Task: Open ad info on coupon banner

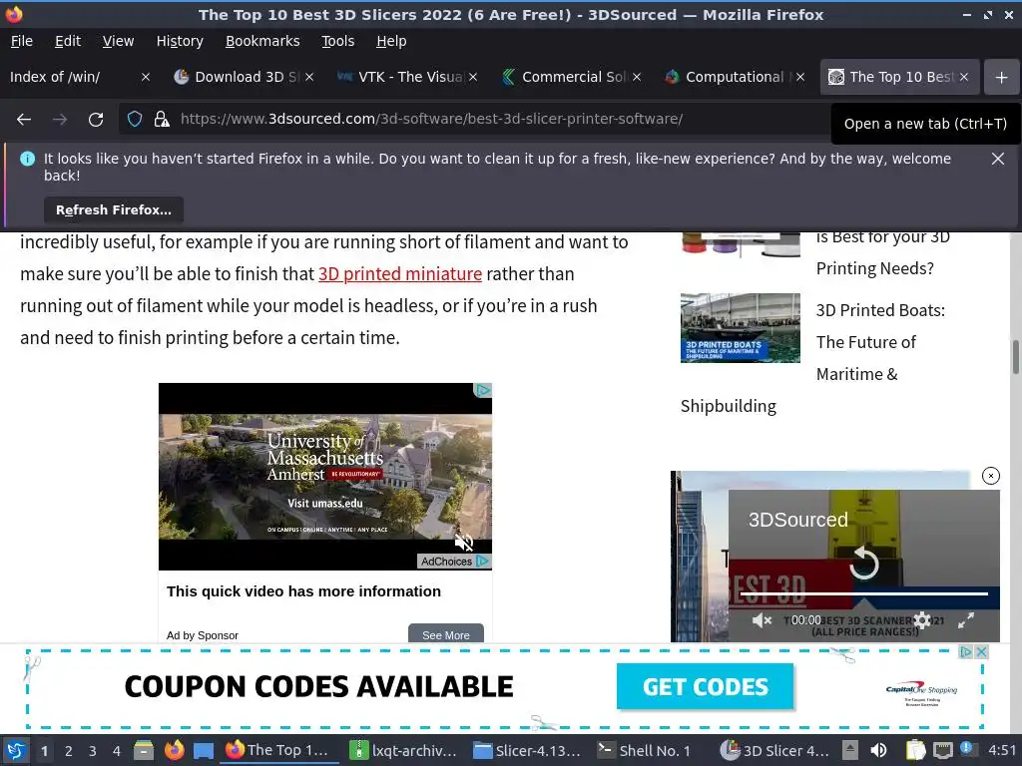Action: coord(966,652)
